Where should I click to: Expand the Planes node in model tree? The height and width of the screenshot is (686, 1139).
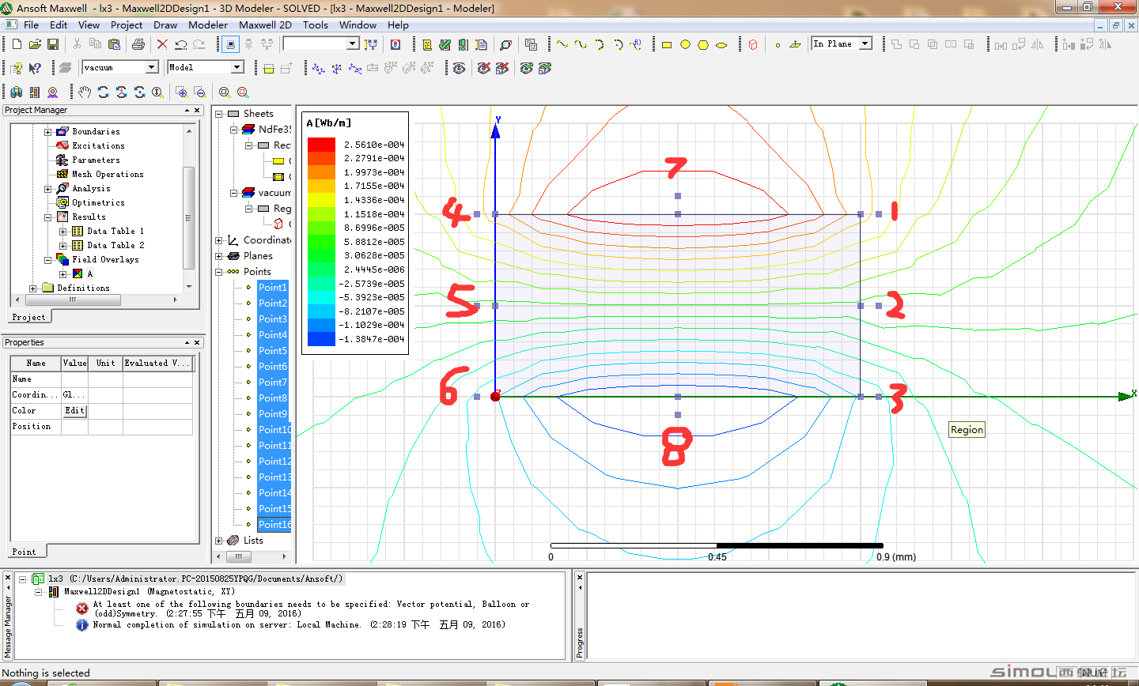click(219, 256)
